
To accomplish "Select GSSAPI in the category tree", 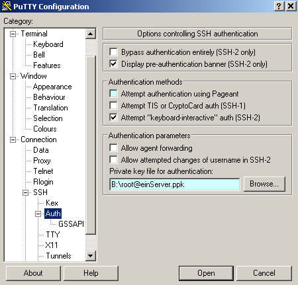I will pos(71,224).
